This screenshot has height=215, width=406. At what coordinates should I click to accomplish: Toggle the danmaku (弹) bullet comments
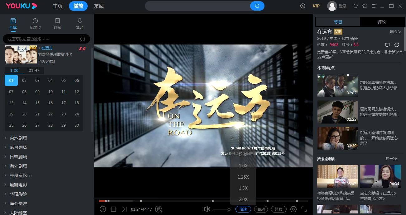(x=159, y=209)
